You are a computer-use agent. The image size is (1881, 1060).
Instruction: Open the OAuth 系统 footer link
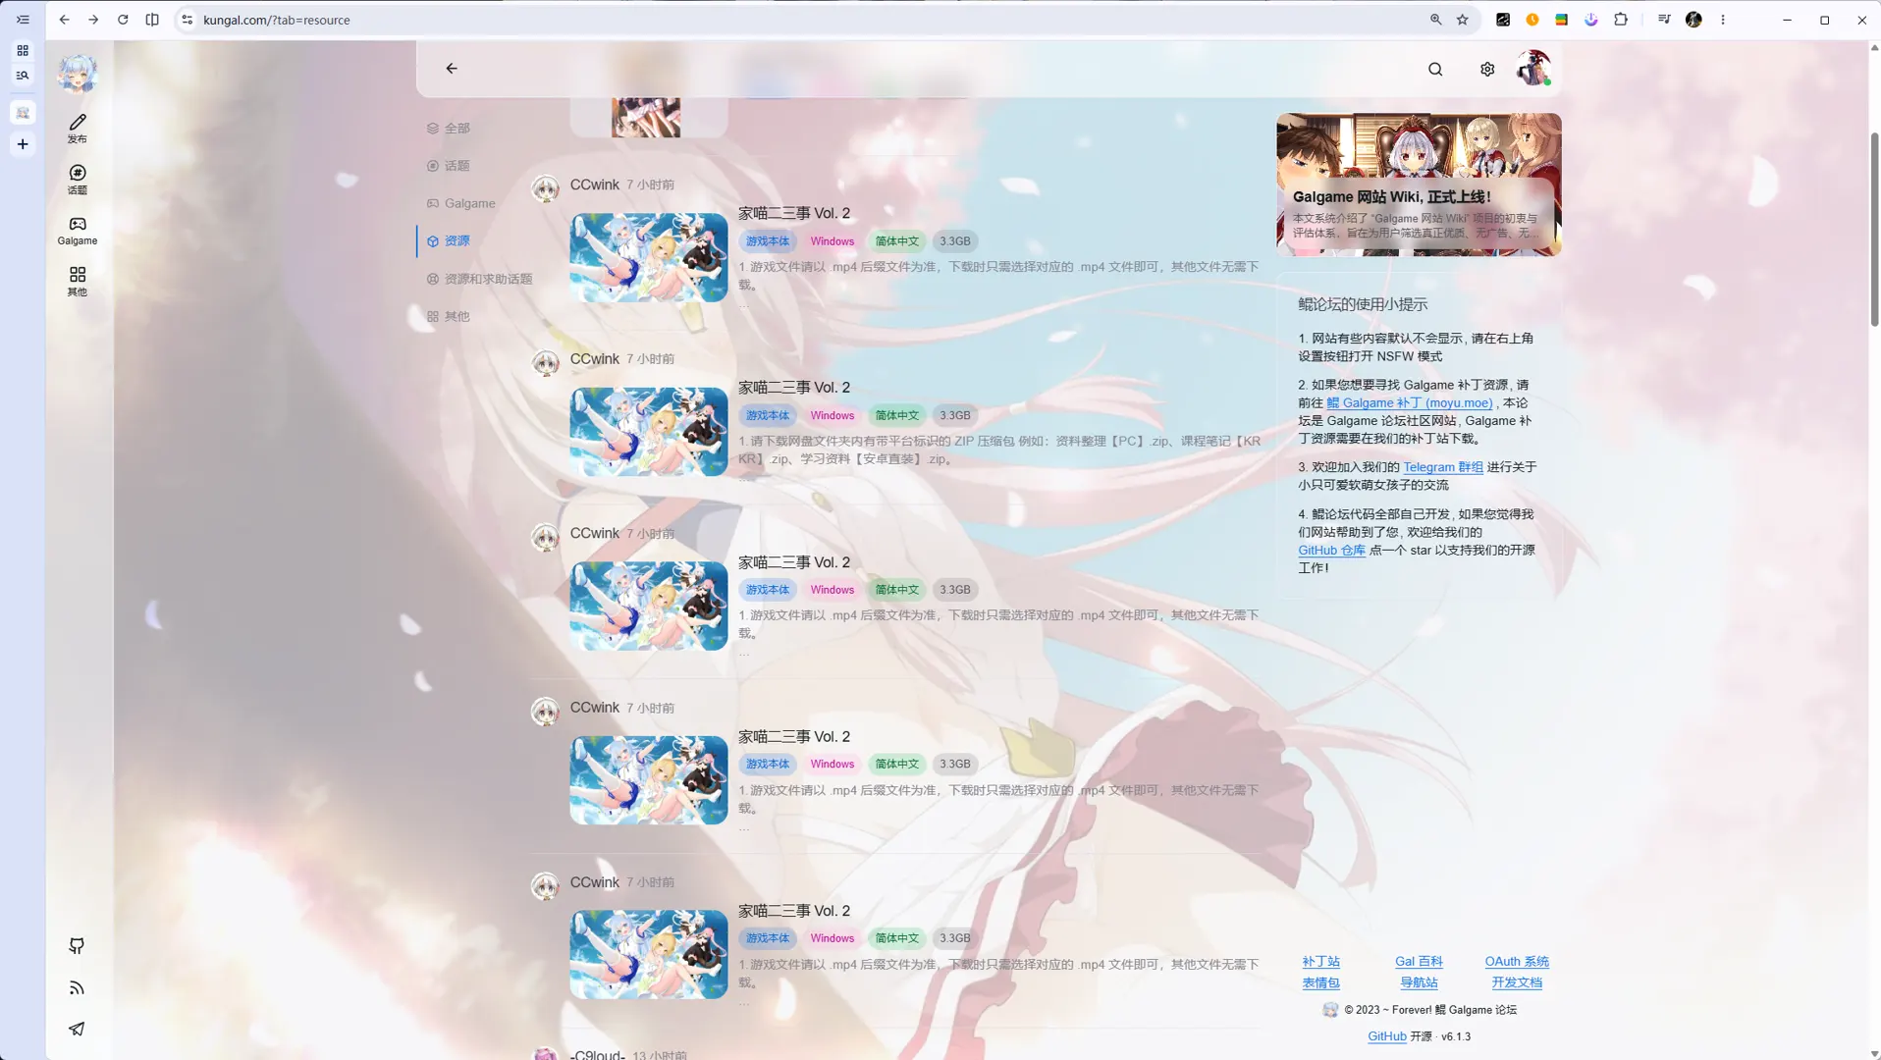click(x=1517, y=962)
